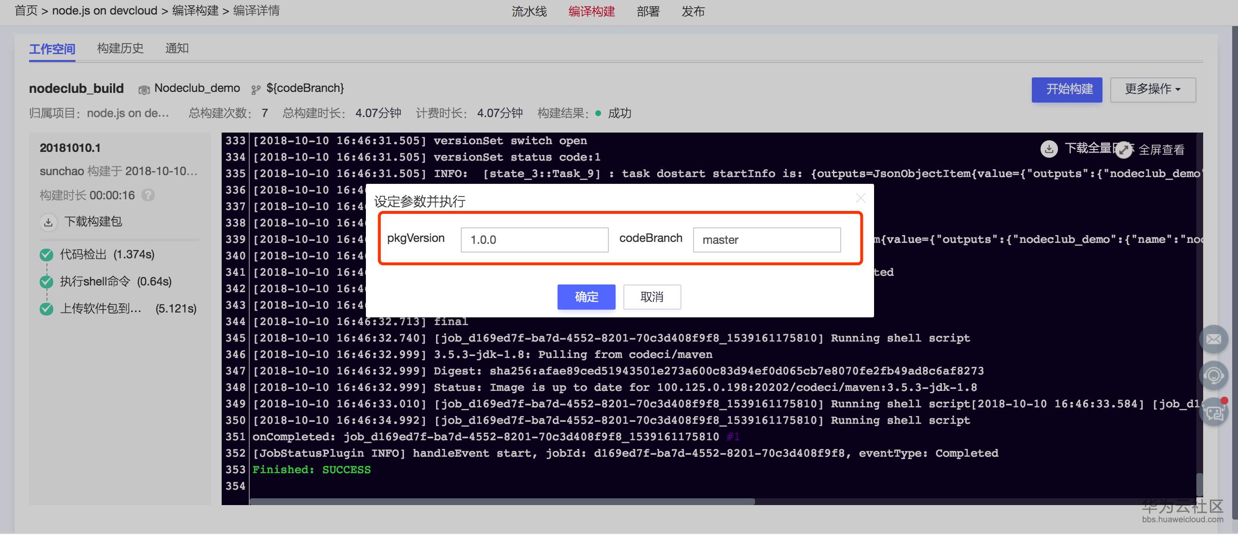Focus the pkgVersion input field

click(534, 240)
